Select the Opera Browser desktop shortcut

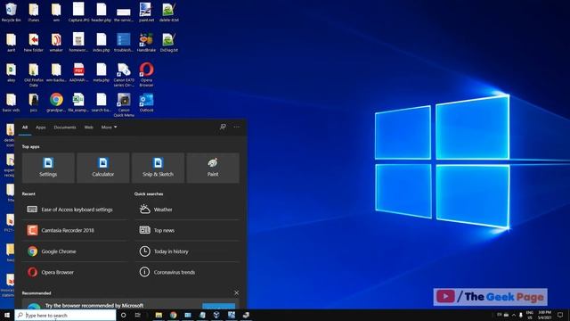[146, 74]
